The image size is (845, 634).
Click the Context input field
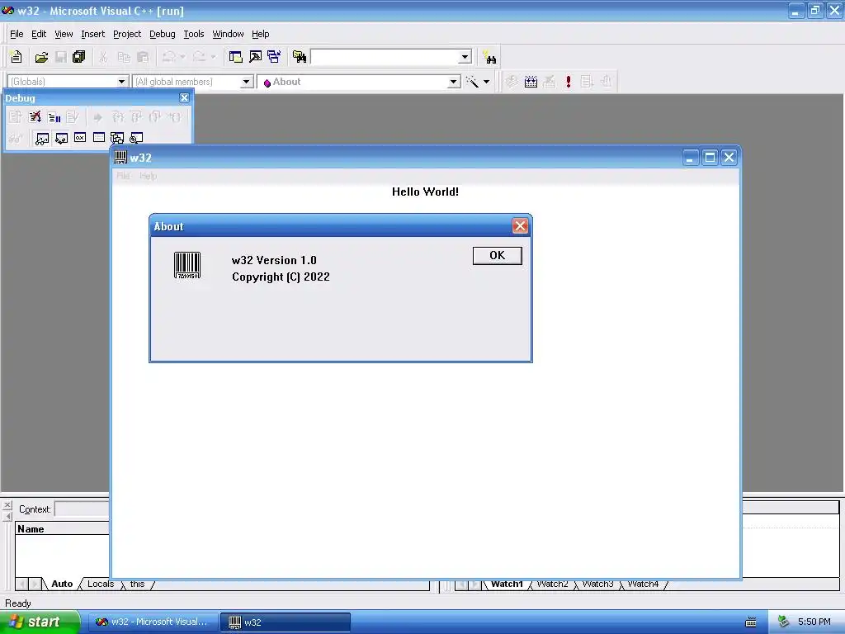tap(82, 509)
